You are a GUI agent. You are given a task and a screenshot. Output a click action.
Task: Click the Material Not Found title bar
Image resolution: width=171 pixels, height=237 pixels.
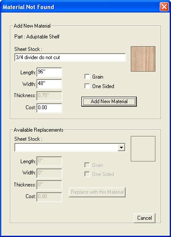click(81, 7)
